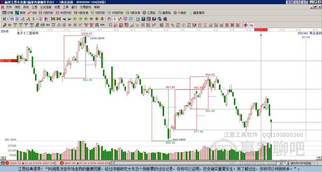322x172 pixels.
Task: Select the red pencil drawing tool
Action: 4,25
